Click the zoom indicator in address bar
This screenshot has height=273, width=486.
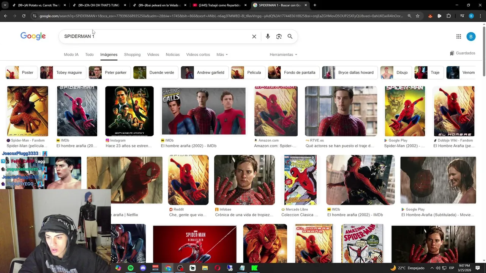[x=409, y=16]
